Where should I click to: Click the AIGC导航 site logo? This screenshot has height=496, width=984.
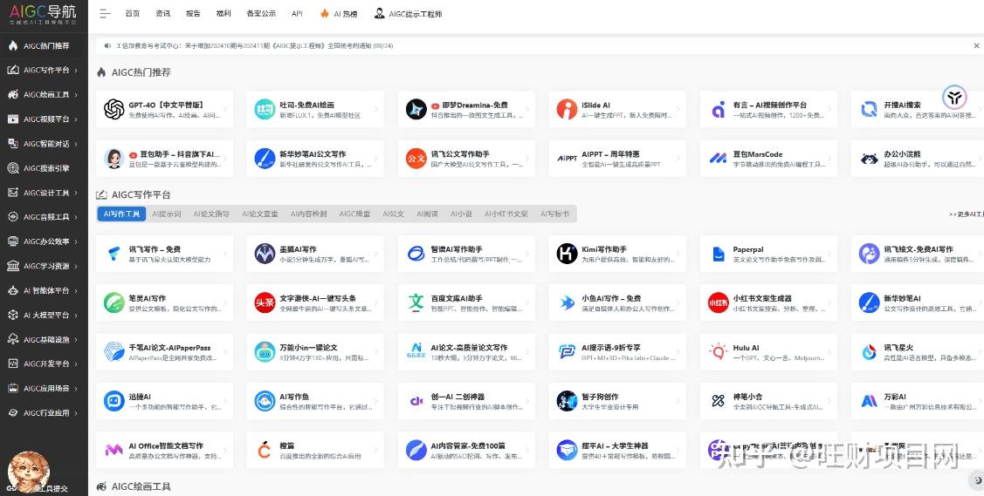[x=43, y=14]
